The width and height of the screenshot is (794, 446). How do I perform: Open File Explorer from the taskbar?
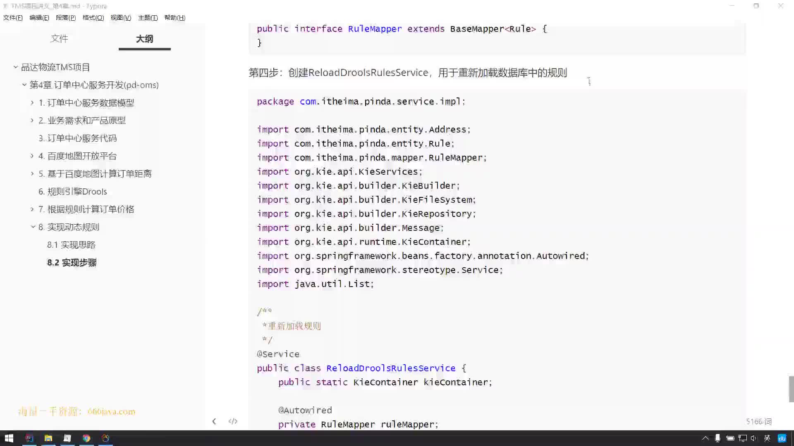[48, 438]
